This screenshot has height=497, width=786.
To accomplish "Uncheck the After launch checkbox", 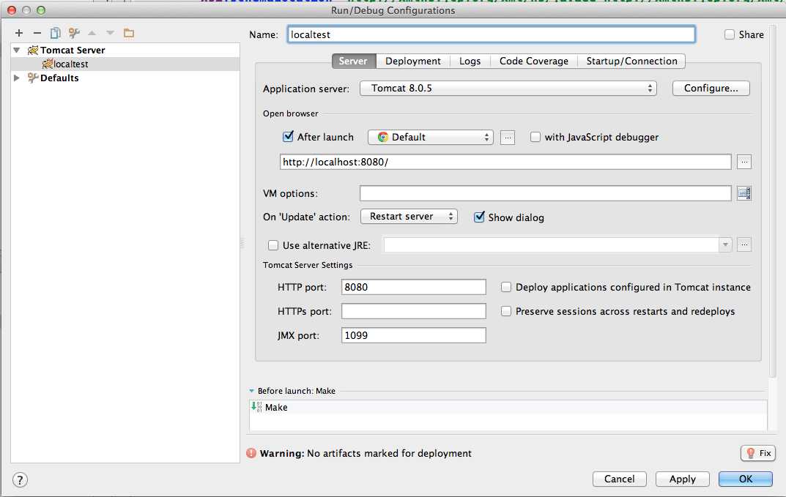I will [288, 136].
